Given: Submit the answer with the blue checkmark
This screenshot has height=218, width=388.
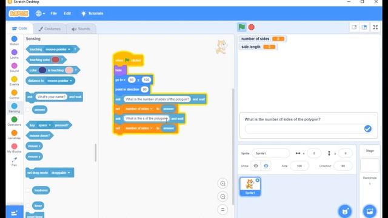Looking at the screenshot, I should point(368,128).
